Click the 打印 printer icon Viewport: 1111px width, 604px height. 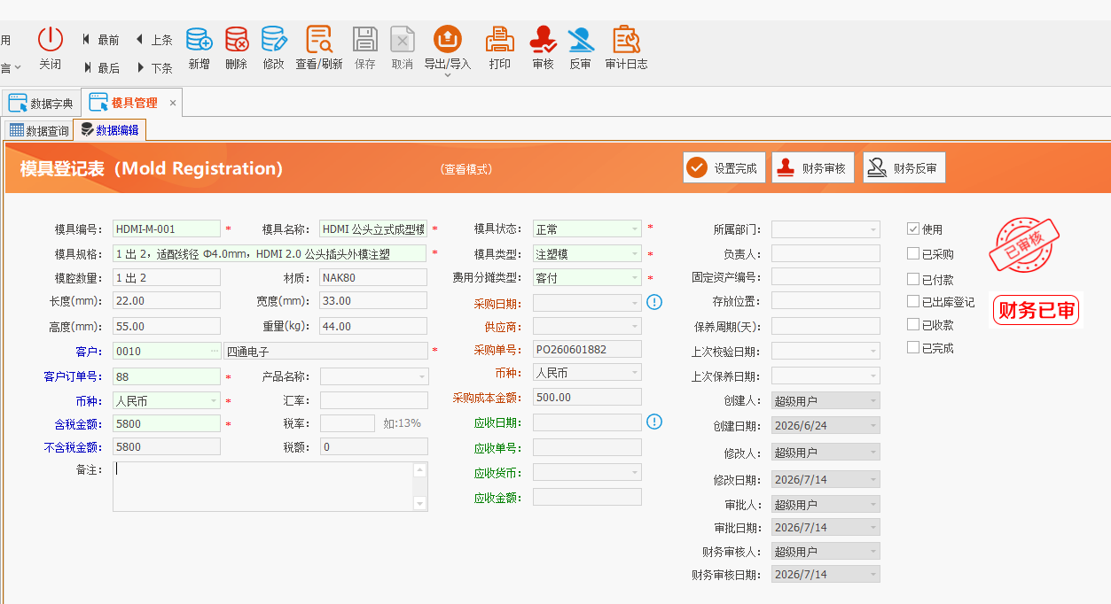tap(500, 39)
